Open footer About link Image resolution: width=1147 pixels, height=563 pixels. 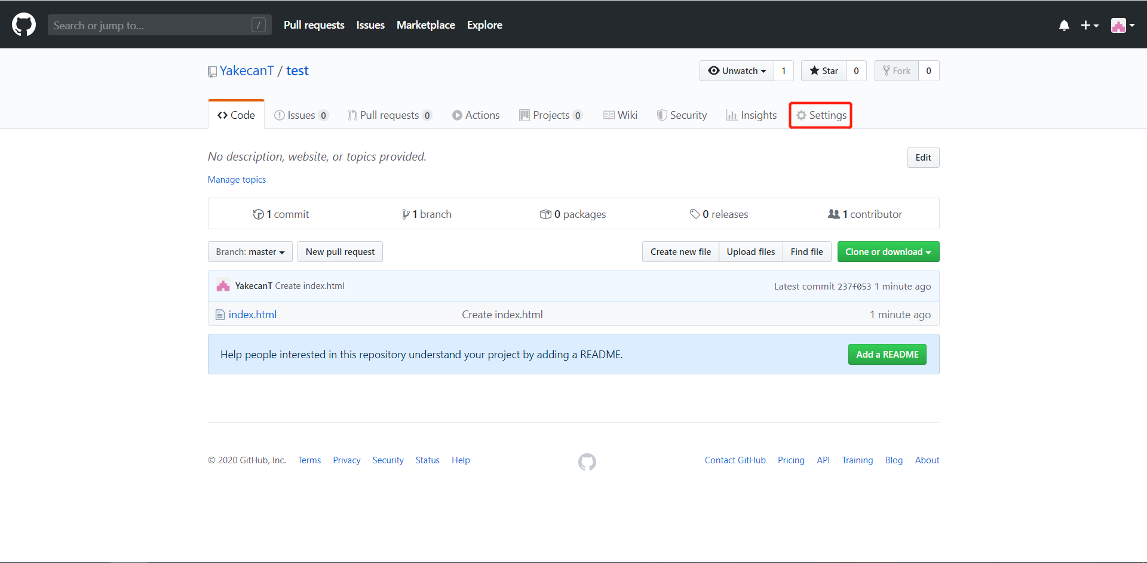927,460
